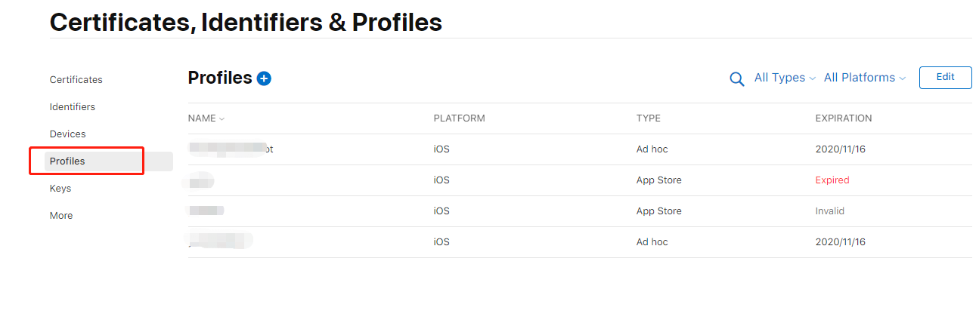
Task: Open Certificates in the sidebar
Action: [76, 80]
